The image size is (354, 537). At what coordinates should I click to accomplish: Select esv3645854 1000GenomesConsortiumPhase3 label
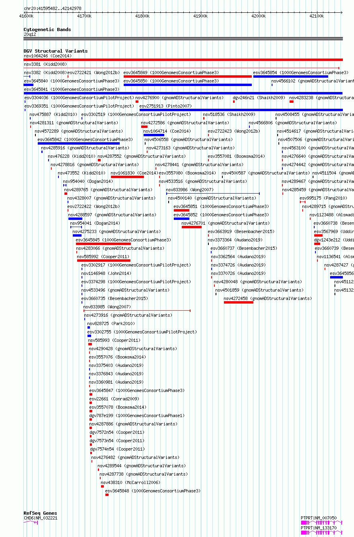[301, 73]
